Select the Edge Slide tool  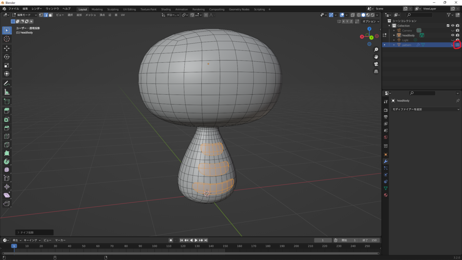pyautogui.click(x=7, y=178)
